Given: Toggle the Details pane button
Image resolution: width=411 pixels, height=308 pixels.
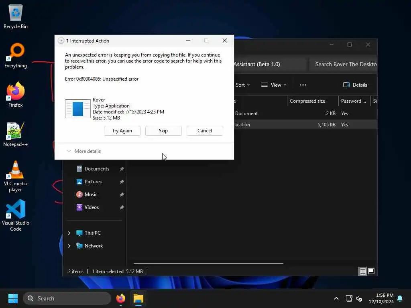Looking at the screenshot, I should coord(355,85).
